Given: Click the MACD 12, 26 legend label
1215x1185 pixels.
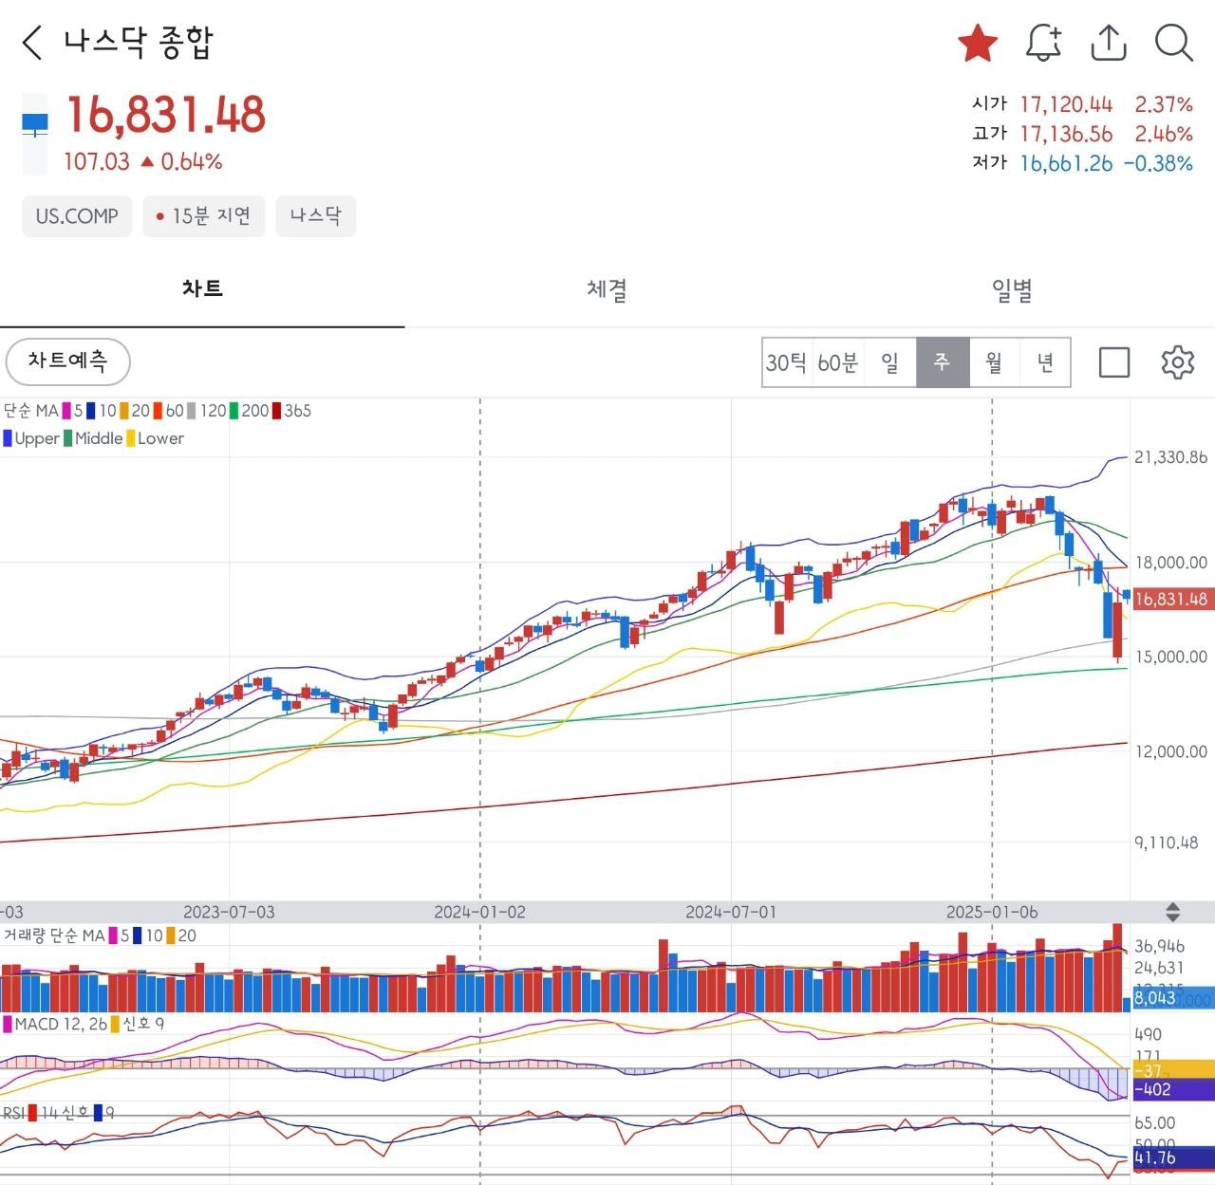Looking at the screenshot, I should 61,1024.
